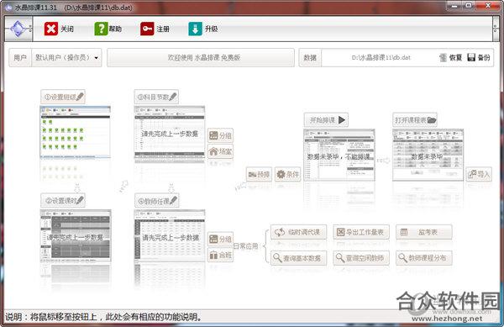Open the 默认用户（操作员） user dropdown
The width and height of the screenshot is (504, 327).
click(x=66, y=57)
